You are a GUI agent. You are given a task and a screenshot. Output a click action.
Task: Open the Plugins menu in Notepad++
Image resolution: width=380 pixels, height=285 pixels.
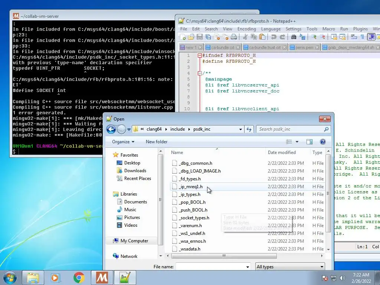tap(360, 29)
